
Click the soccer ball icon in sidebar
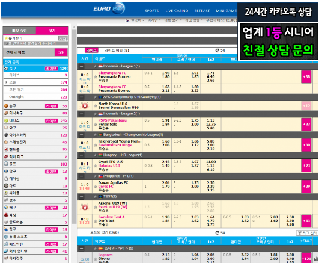(6, 69)
